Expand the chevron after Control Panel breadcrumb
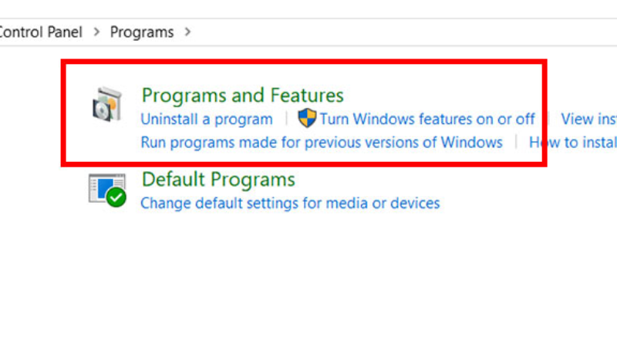This screenshot has height=347, width=617. (96, 32)
